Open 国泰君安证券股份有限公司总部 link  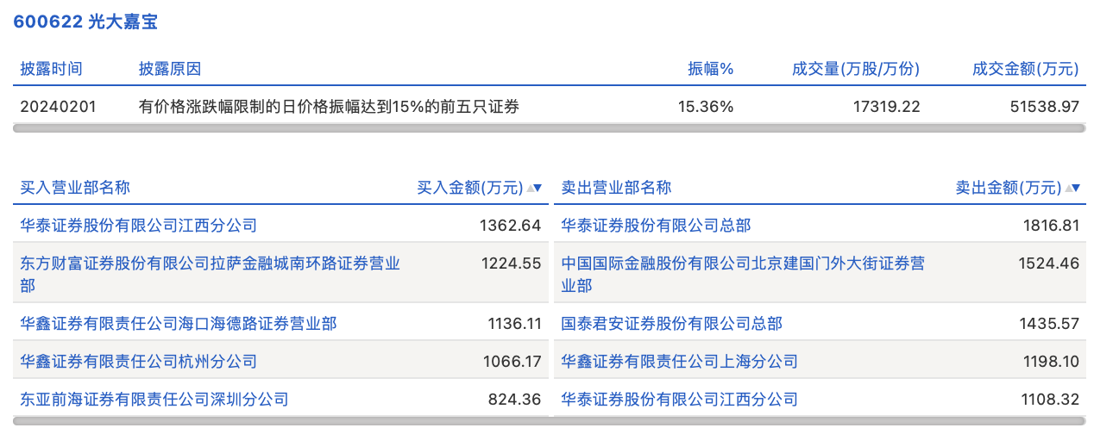[x=671, y=324]
